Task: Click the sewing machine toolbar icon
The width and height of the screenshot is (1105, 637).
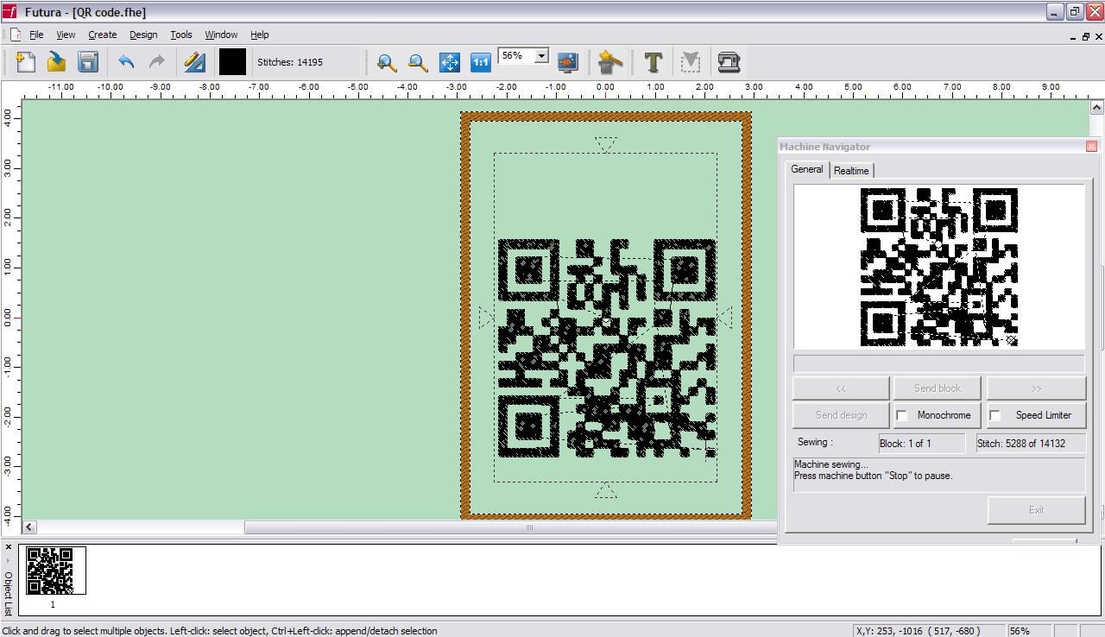Action: [728, 61]
